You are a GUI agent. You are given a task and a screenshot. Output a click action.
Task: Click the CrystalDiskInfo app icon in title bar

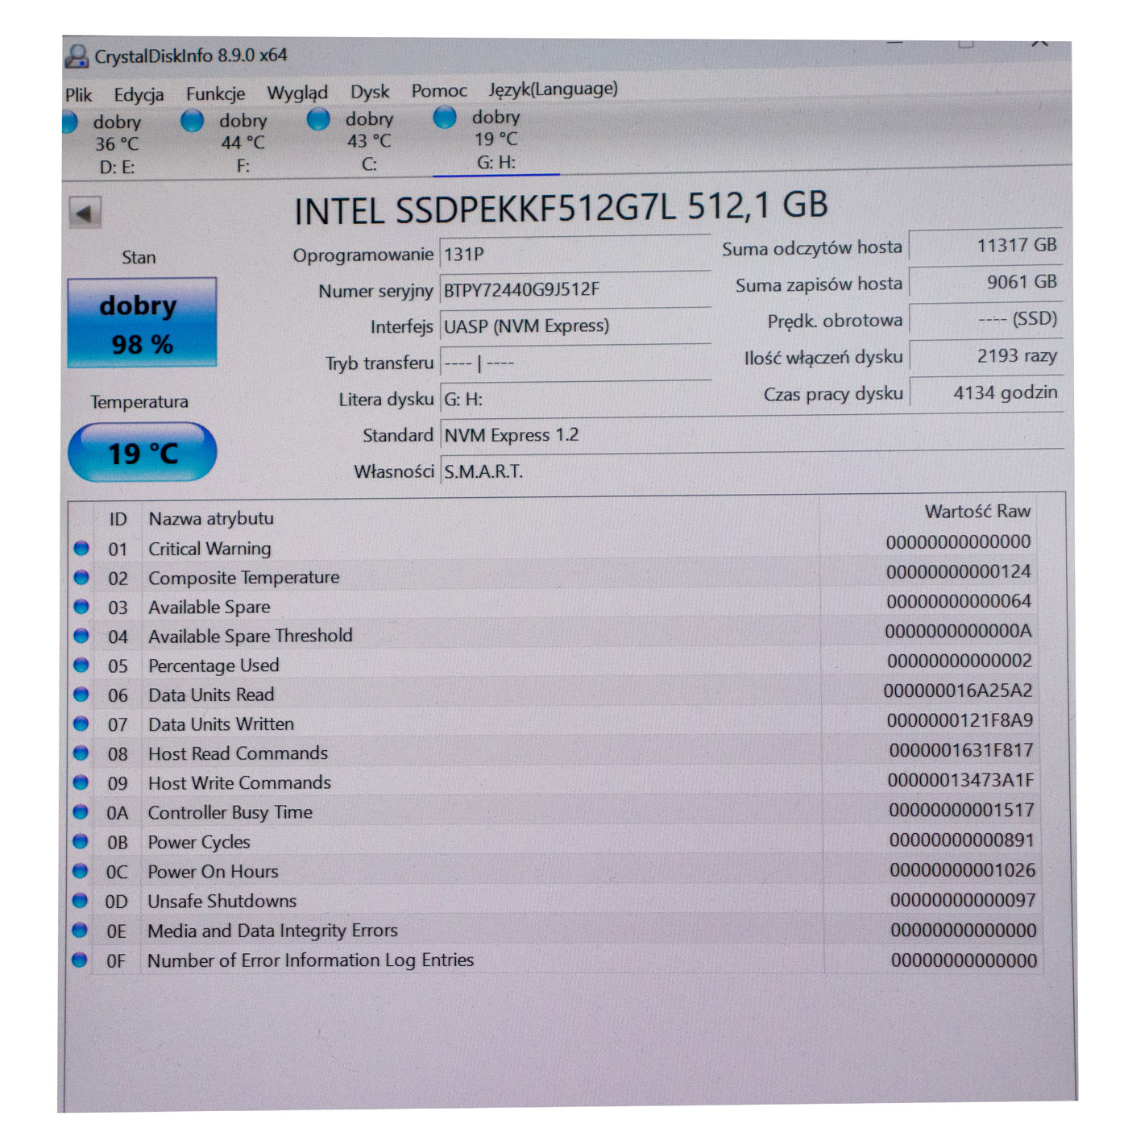point(77,56)
